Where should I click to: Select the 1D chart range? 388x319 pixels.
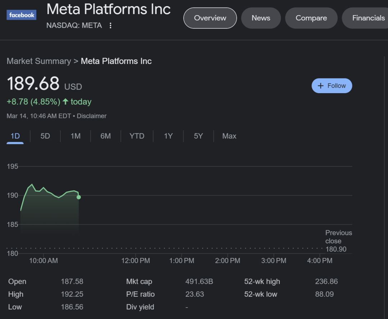point(15,136)
